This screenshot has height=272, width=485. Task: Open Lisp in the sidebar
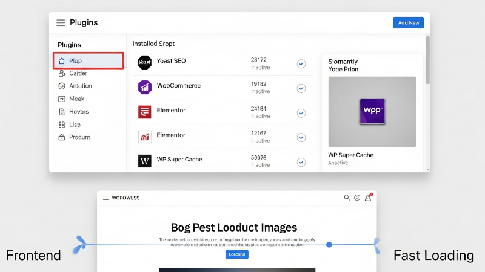[75, 125]
